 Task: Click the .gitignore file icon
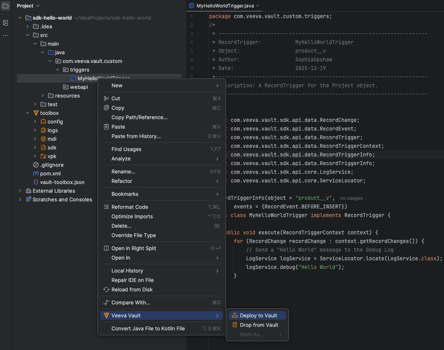pyautogui.click(x=36, y=165)
